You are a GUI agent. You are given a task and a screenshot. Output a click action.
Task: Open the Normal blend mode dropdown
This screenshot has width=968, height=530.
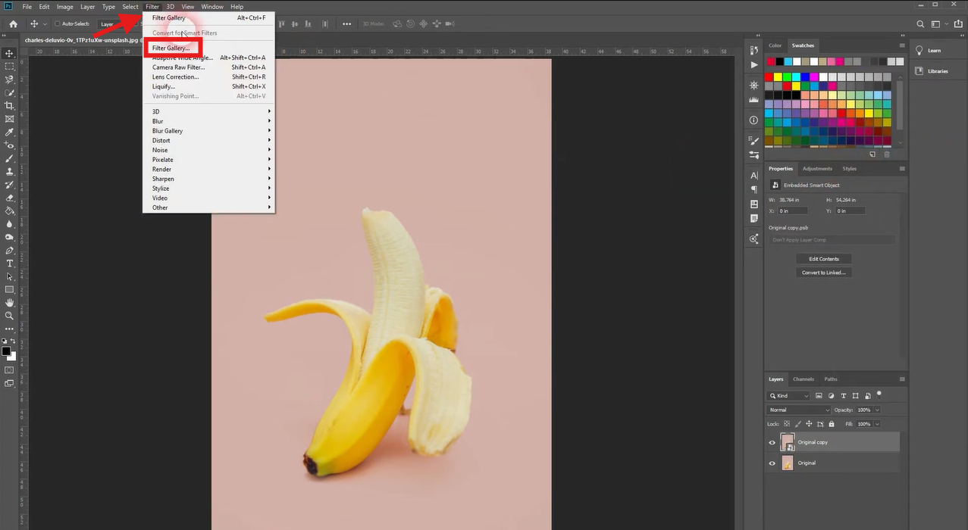pos(799,410)
